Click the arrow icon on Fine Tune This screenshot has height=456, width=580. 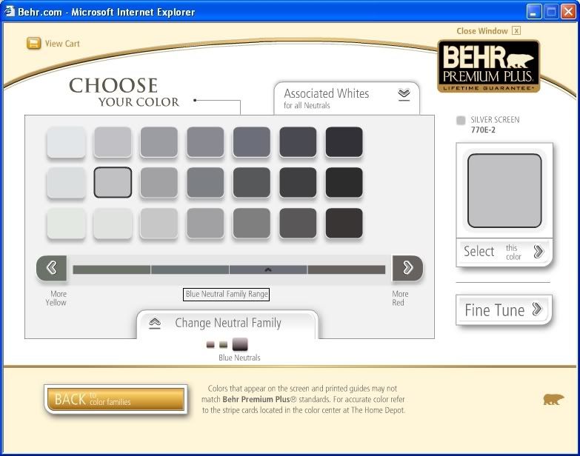[537, 309]
